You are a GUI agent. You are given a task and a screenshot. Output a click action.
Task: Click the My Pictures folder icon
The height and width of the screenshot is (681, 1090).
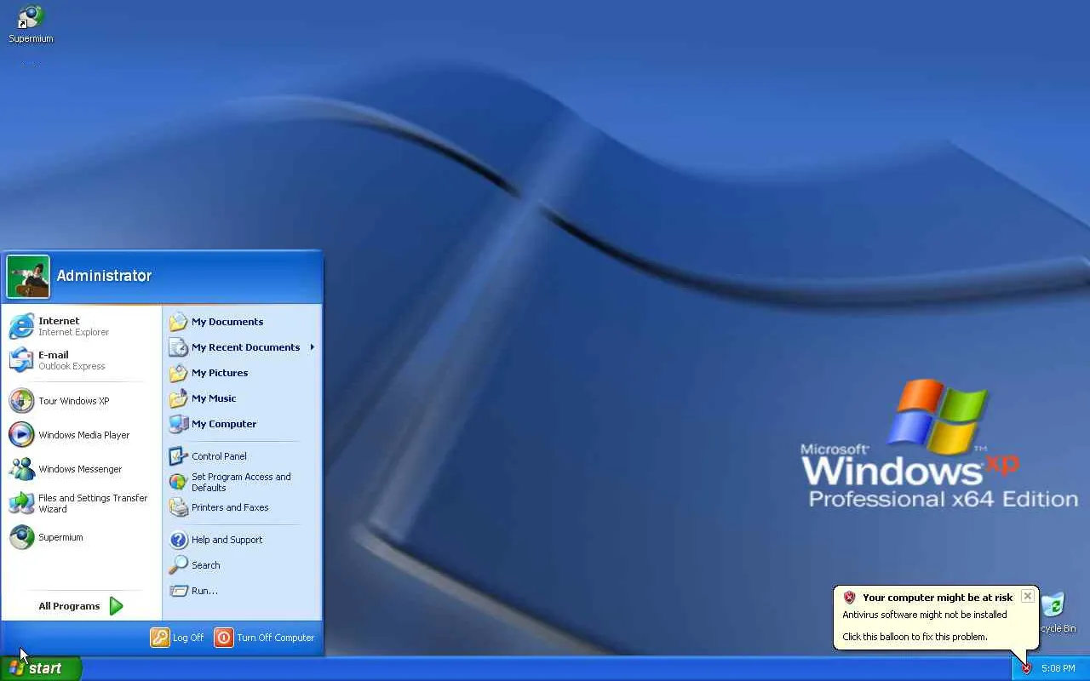point(178,373)
